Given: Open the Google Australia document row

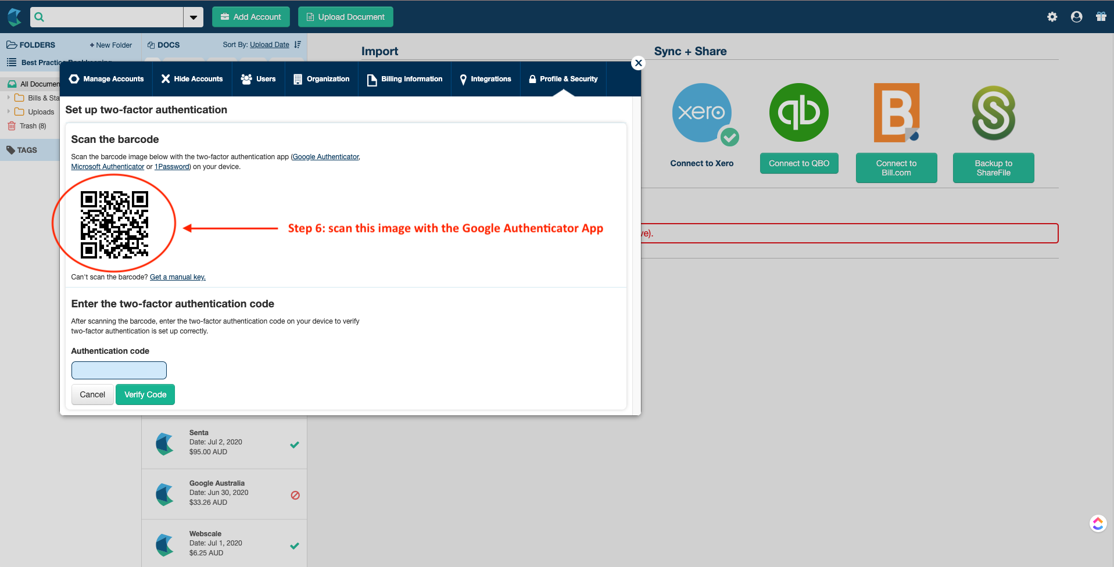Looking at the screenshot, I should 224,495.
